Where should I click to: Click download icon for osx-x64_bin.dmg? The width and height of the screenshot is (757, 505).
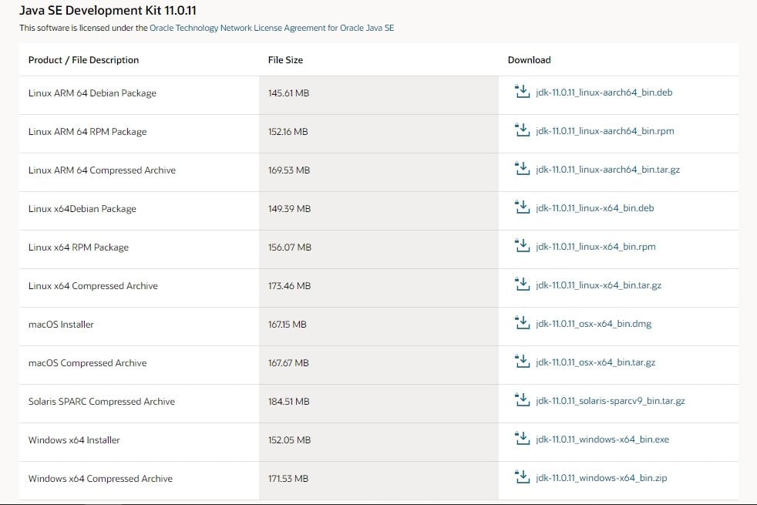point(522,323)
